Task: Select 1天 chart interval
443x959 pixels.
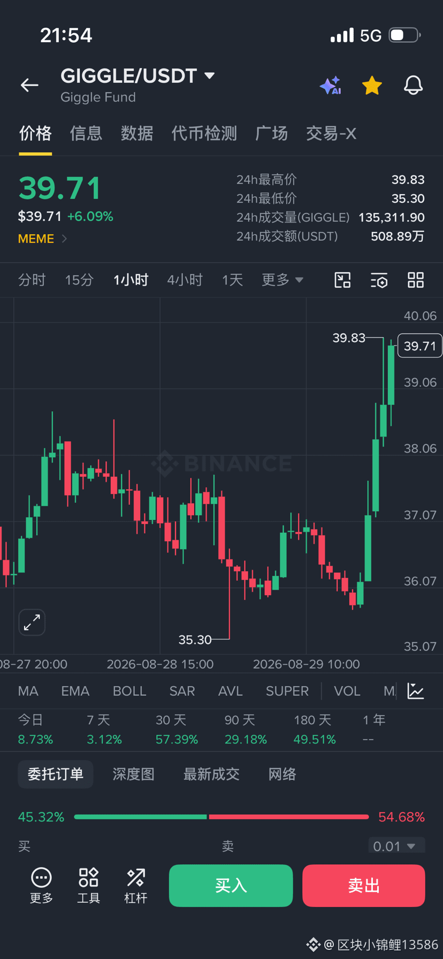Action: click(232, 280)
